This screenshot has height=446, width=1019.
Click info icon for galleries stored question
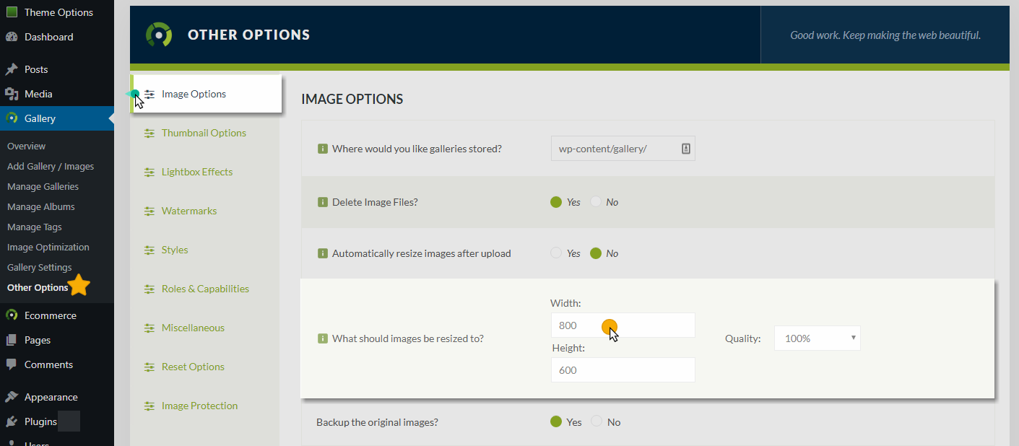click(x=323, y=149)
